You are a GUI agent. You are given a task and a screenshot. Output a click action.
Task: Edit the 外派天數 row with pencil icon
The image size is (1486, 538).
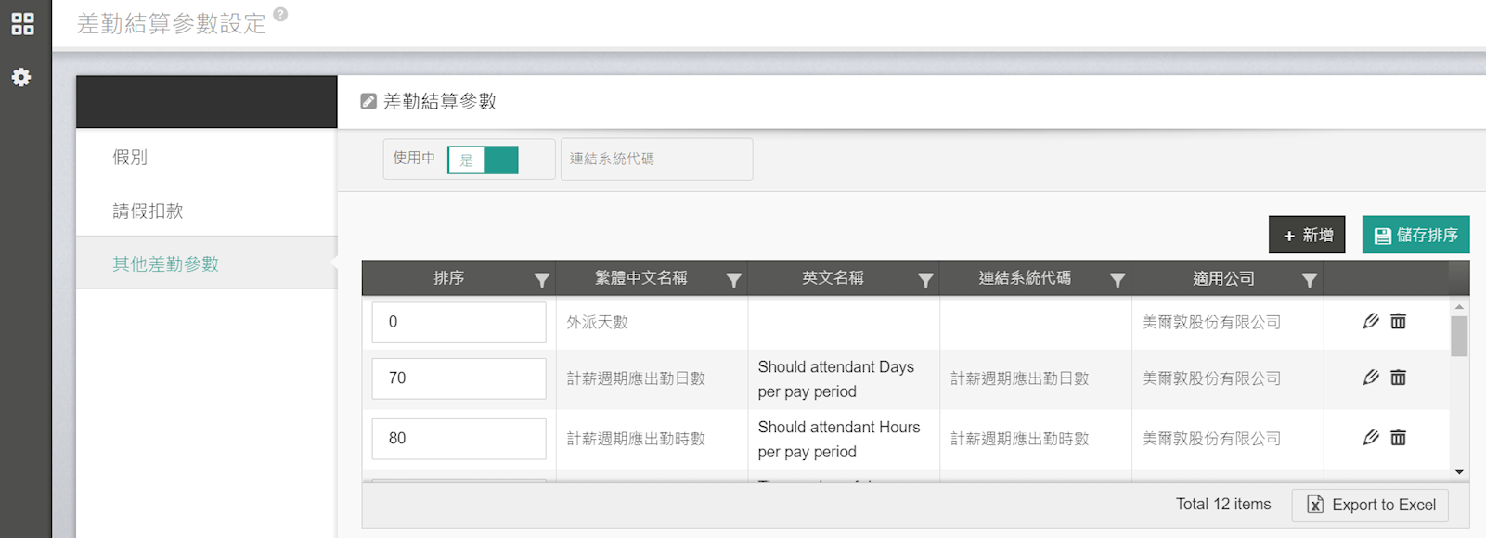[x=1370, y=322]
